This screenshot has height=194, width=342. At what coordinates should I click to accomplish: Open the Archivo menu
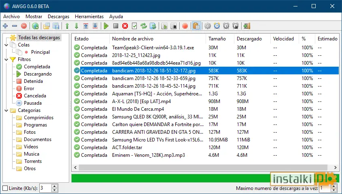point(12,17)
